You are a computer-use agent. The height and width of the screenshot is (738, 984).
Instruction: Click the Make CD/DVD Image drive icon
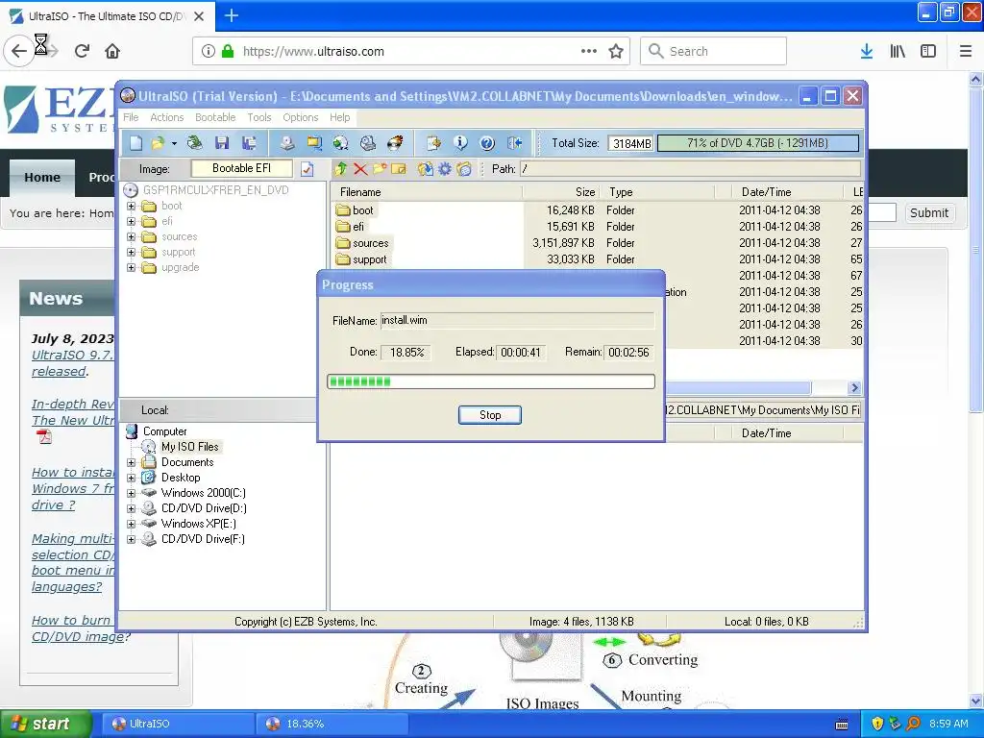point(286,143)
